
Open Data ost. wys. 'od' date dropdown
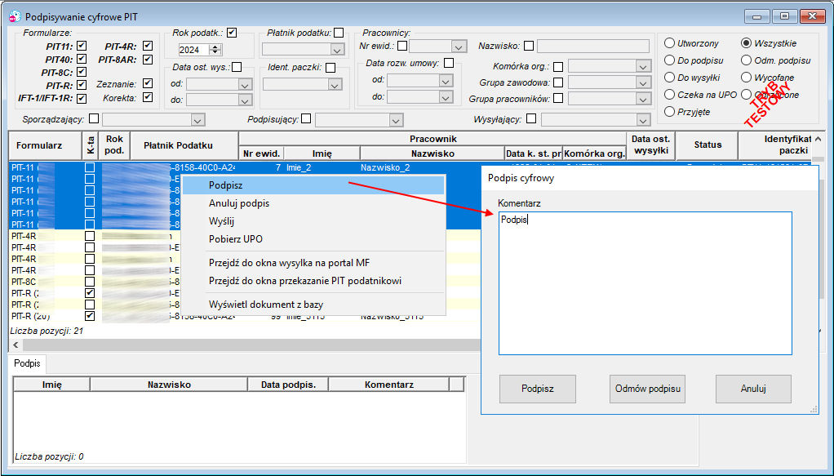[245, 85]
